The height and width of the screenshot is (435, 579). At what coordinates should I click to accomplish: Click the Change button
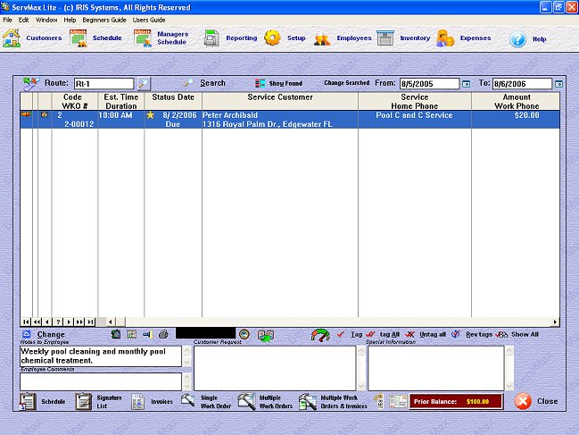point(44,334)
